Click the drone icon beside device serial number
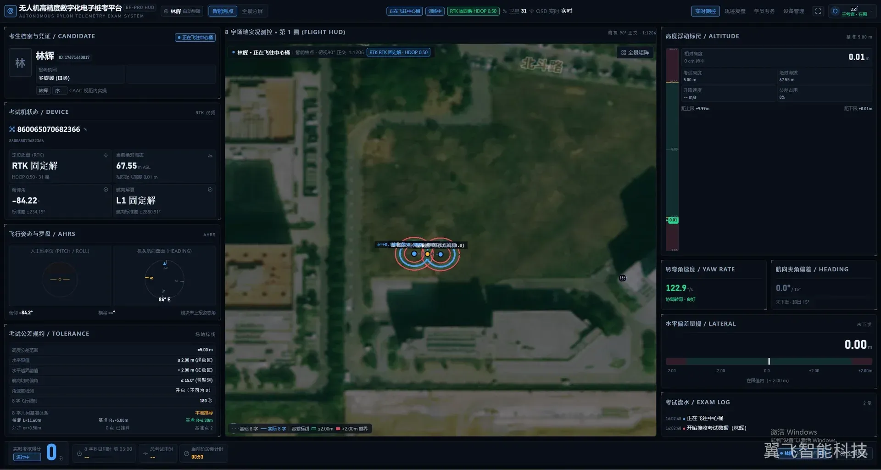 [12, 129]
